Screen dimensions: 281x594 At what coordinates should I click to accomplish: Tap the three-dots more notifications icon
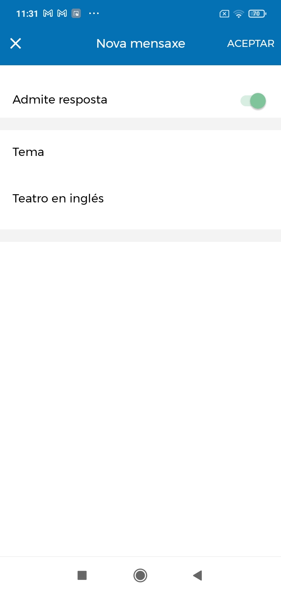[x=94, y=13]
